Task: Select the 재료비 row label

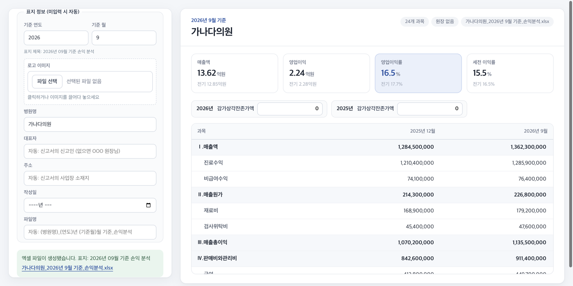Action: tap(211, 211)
